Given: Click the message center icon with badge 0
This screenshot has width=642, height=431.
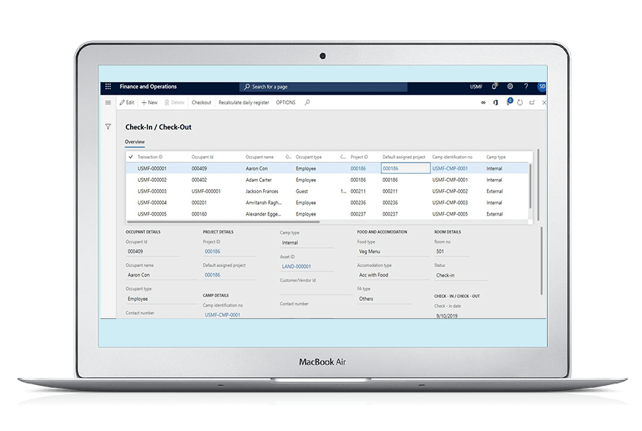Looking at the screenshot, I should coord(509,102).
